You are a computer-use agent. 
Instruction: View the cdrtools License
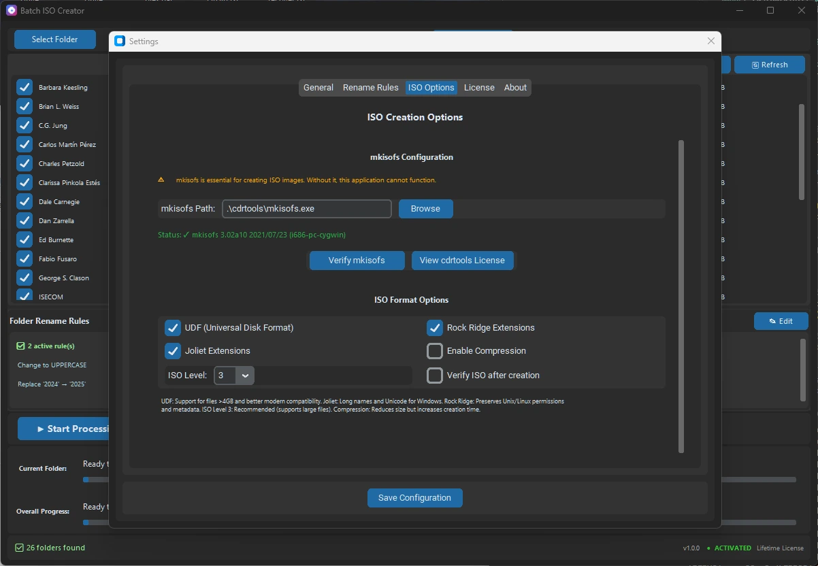463,260
